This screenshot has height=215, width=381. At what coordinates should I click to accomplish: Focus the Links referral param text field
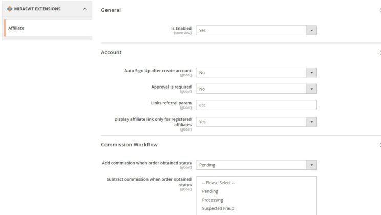256,105
